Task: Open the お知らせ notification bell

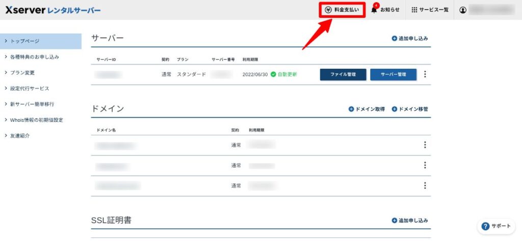Action: point(385,10)
